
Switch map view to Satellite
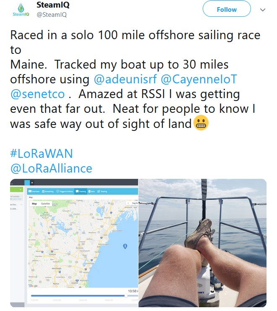tap(45, 204)
